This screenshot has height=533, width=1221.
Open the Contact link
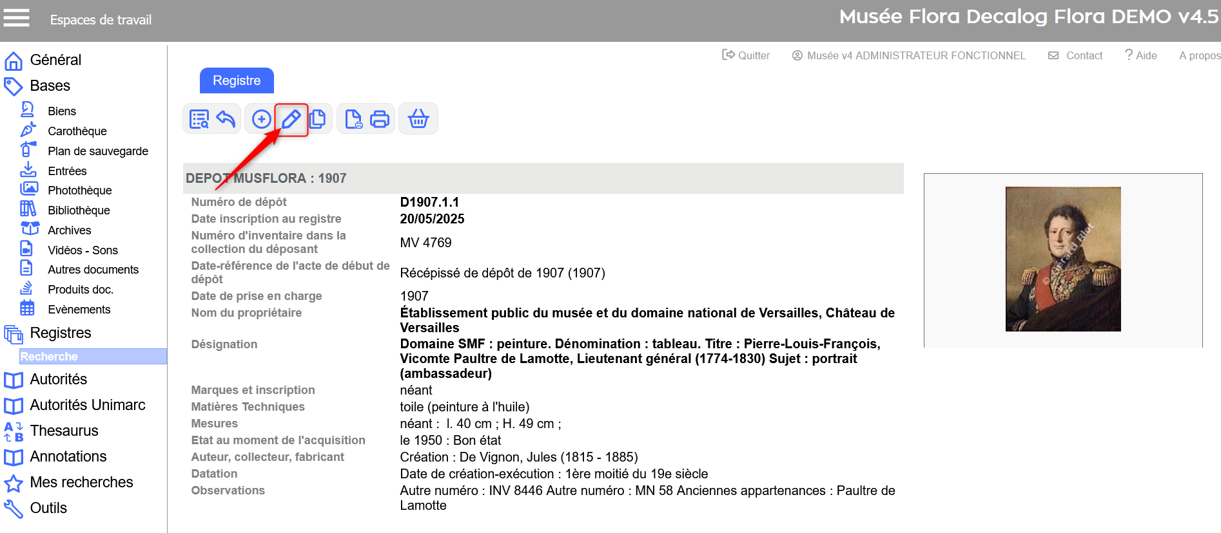point(1076,55)
